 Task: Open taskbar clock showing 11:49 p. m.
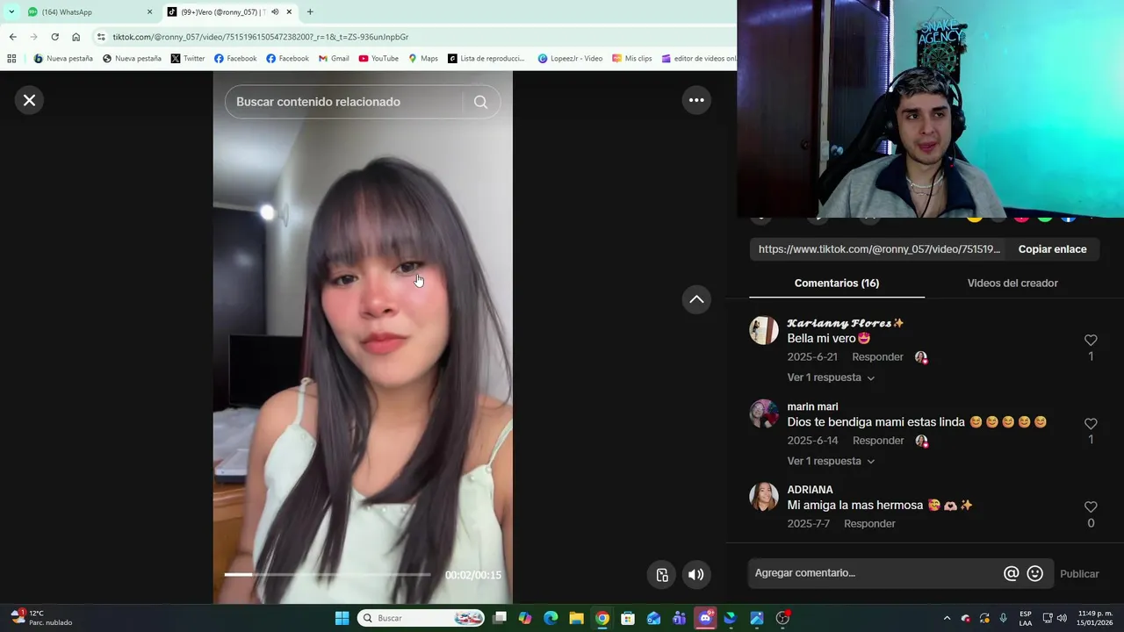[x=1095, y=618]
